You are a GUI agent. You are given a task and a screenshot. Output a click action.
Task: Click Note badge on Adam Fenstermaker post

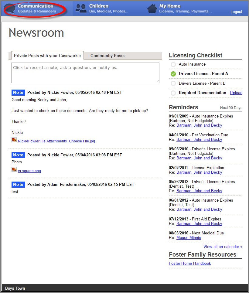pyautogui.click(x=18, y=184)
